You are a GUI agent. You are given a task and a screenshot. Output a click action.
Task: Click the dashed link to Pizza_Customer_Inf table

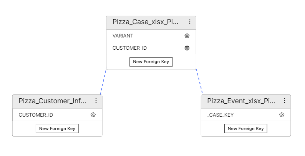tap(103, 82)
